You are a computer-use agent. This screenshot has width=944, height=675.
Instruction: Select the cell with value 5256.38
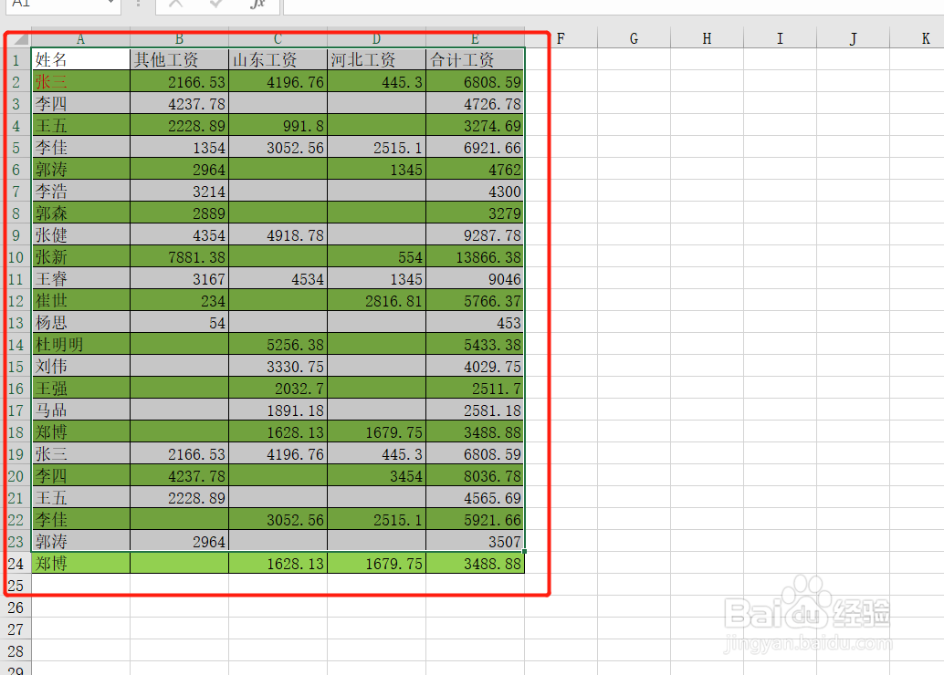point(278,345)
